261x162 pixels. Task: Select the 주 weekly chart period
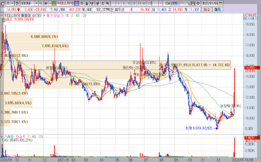click(82, 3)
